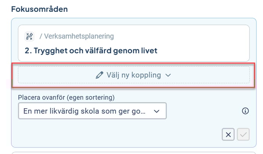
Task: Click the partially visible card at the bottom
Action: (x=133, y=152)
